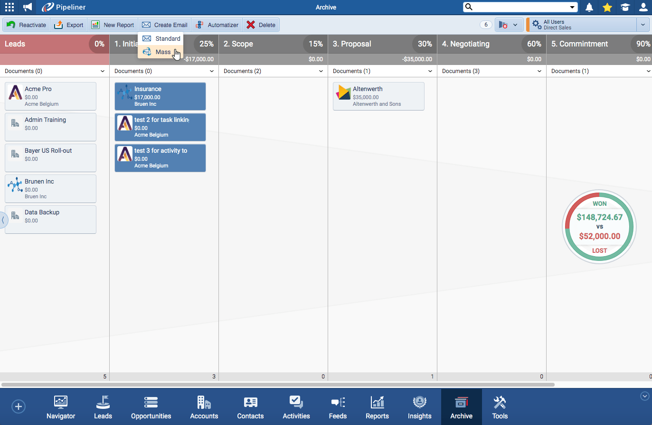The height and width of the screenshot is (425, 652).
Task: Open the All Users Direct Sales dropdown
Action: [643, 25]
